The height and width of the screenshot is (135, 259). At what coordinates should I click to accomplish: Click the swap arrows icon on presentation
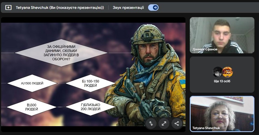151,123
